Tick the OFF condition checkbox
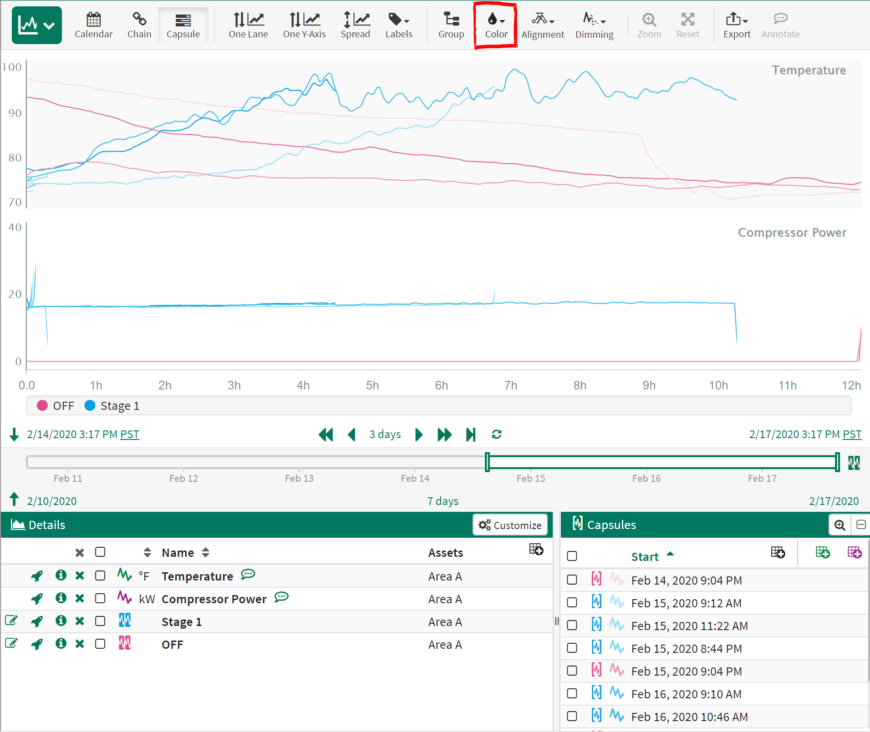This screenshot has height=732, width=870. [100, 644]
